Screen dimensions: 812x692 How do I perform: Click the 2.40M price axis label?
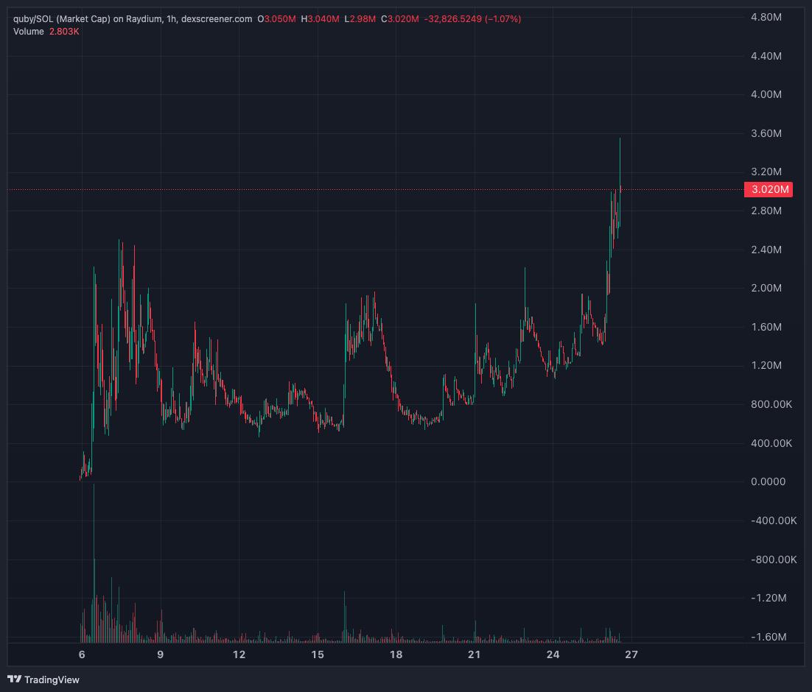(x=766, y=250)
